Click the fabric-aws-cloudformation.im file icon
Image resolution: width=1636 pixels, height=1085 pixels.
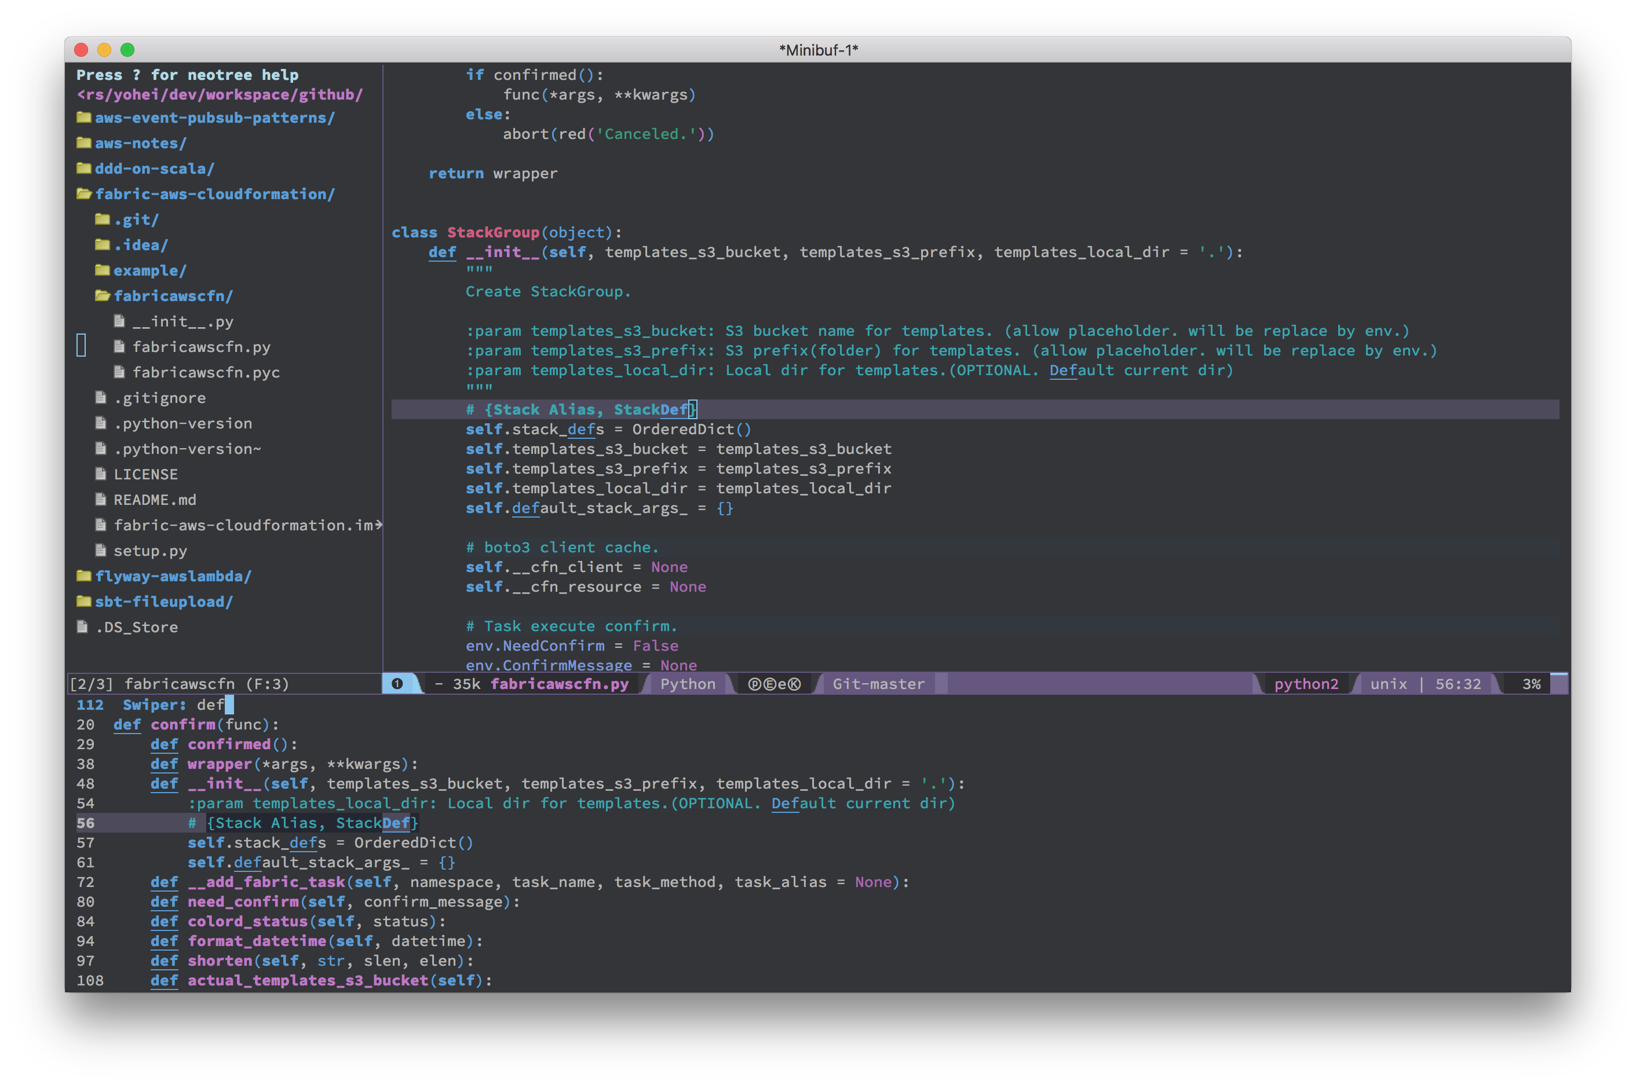[100, 525]
